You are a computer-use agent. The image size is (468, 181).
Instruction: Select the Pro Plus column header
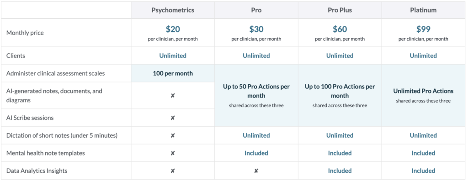point(340,10)
